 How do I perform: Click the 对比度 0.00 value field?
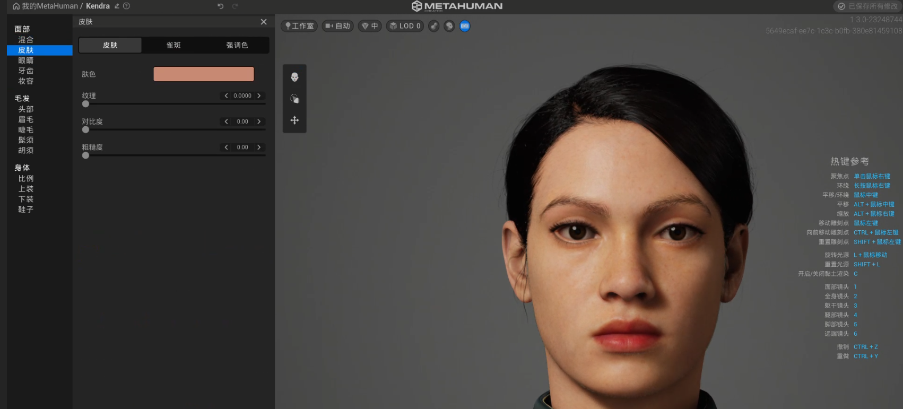[242, 121]
